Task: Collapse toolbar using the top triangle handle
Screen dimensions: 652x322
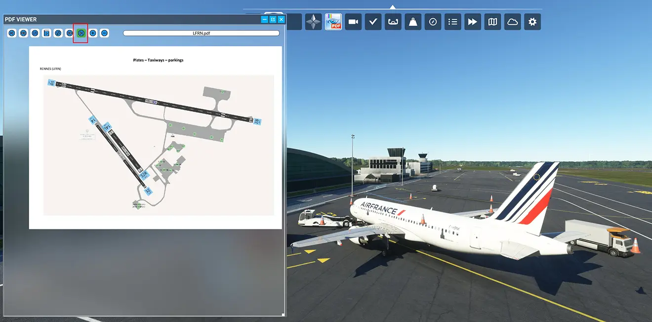Action: coord(392,7)
